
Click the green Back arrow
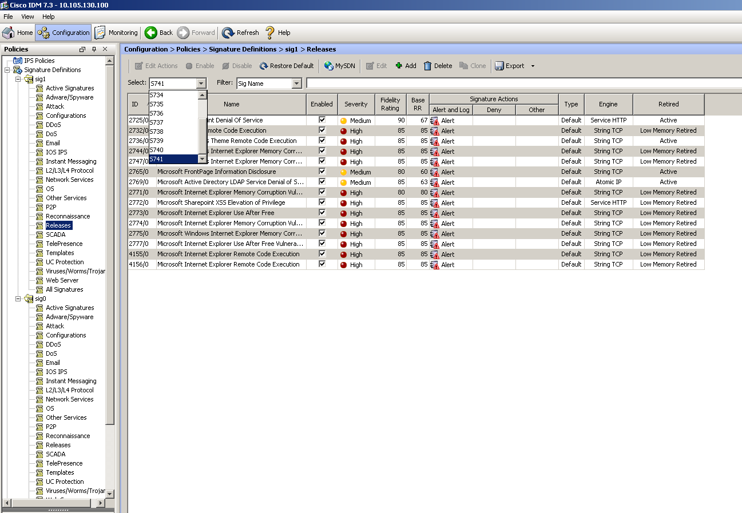pos(150,33)
